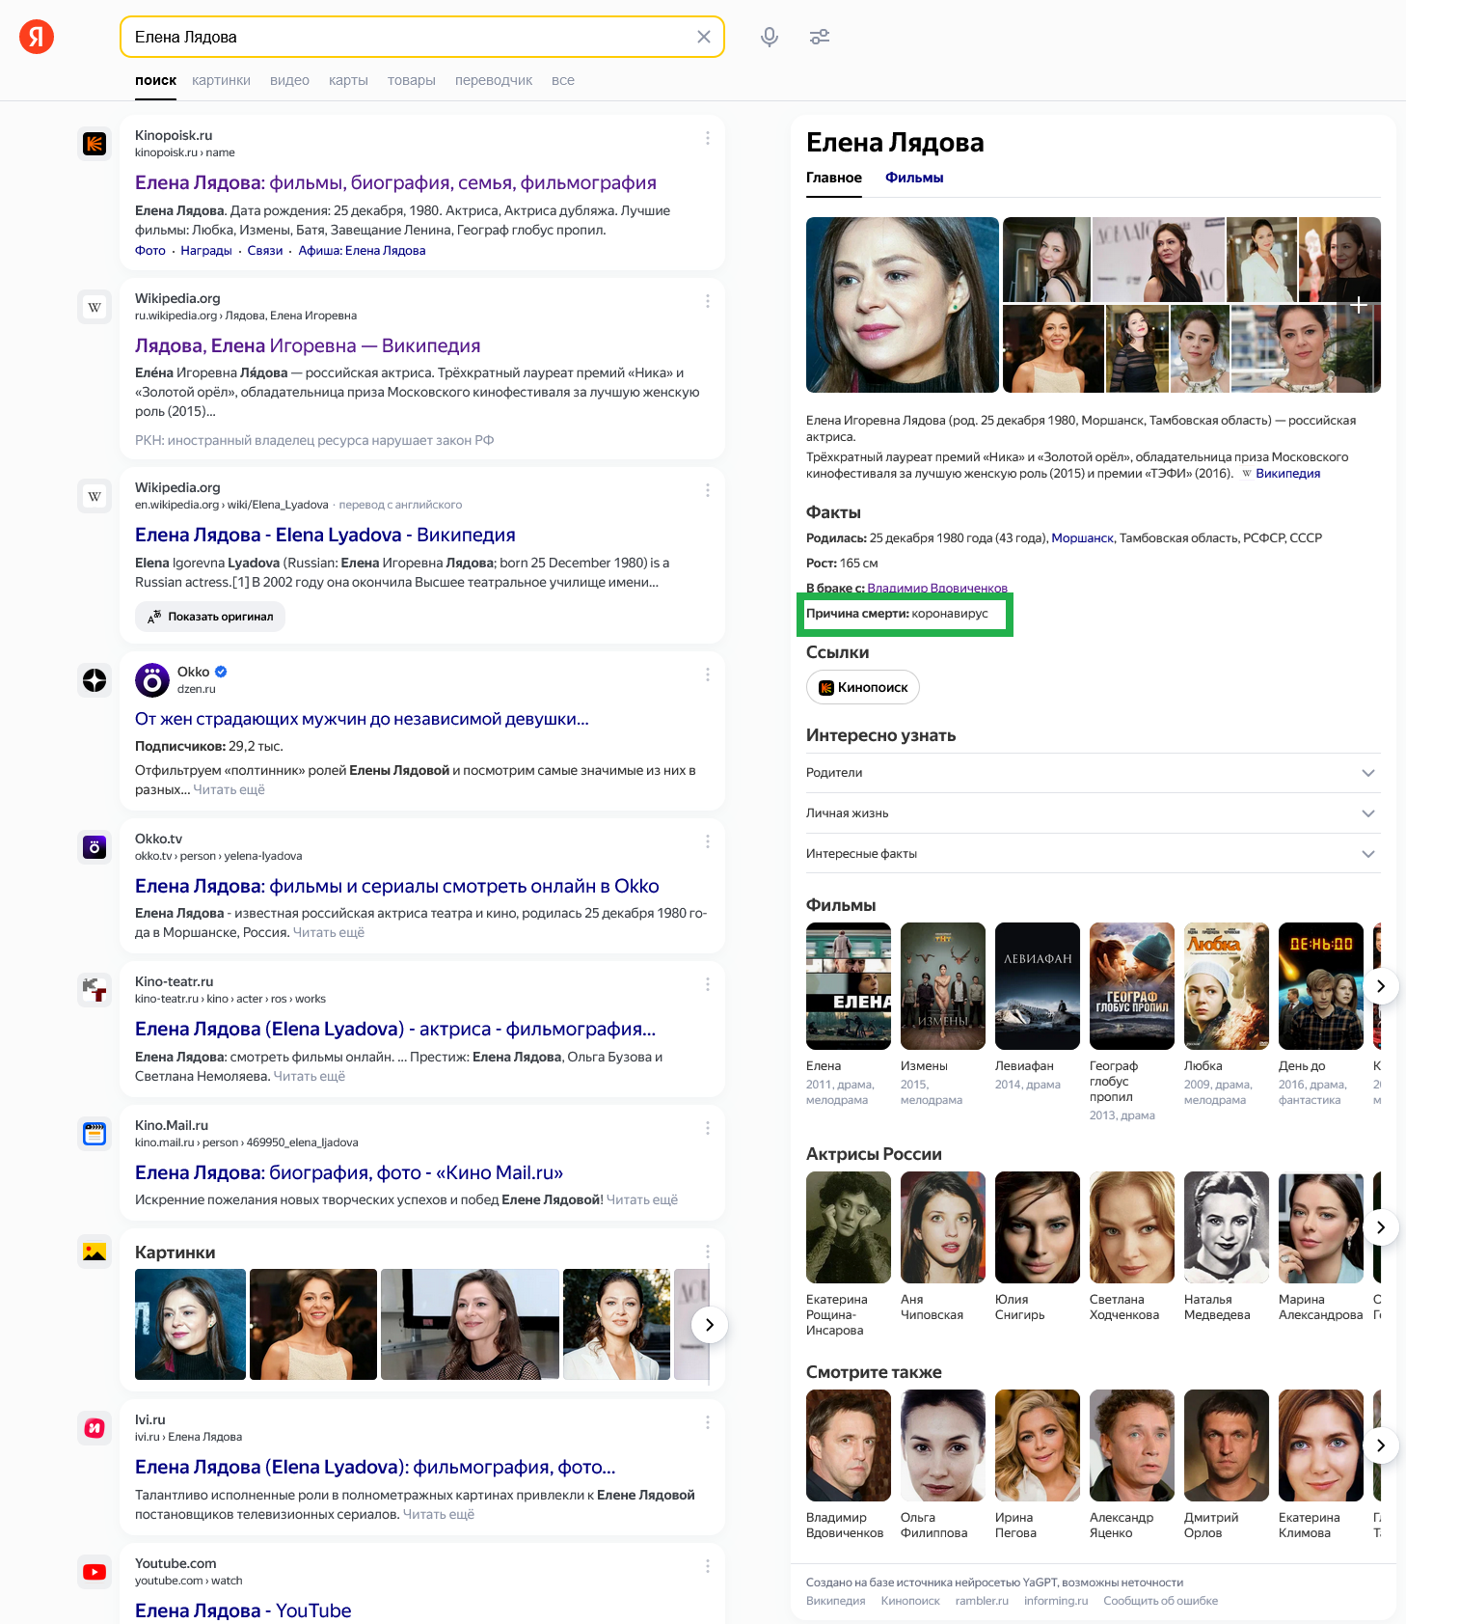Open the three-dot menu for the Youtube.com result
1459x1624 pixels.
(x=708, y=1566)
